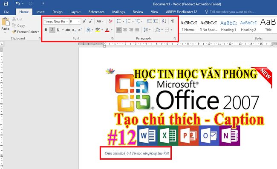
Task: Clear all formatting with eraser icon
Action: pos(110,21)
